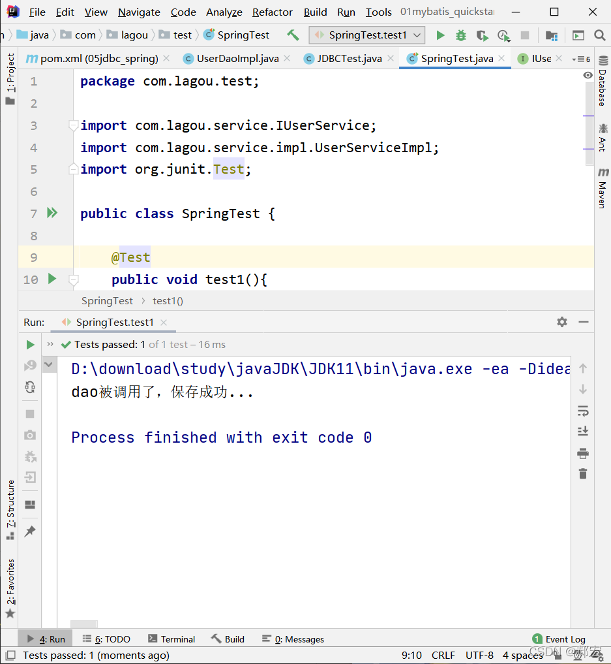This screenshot has width=611, height=664.
Task: Toggle soft-wrap in console output
Action: [583, 411]
